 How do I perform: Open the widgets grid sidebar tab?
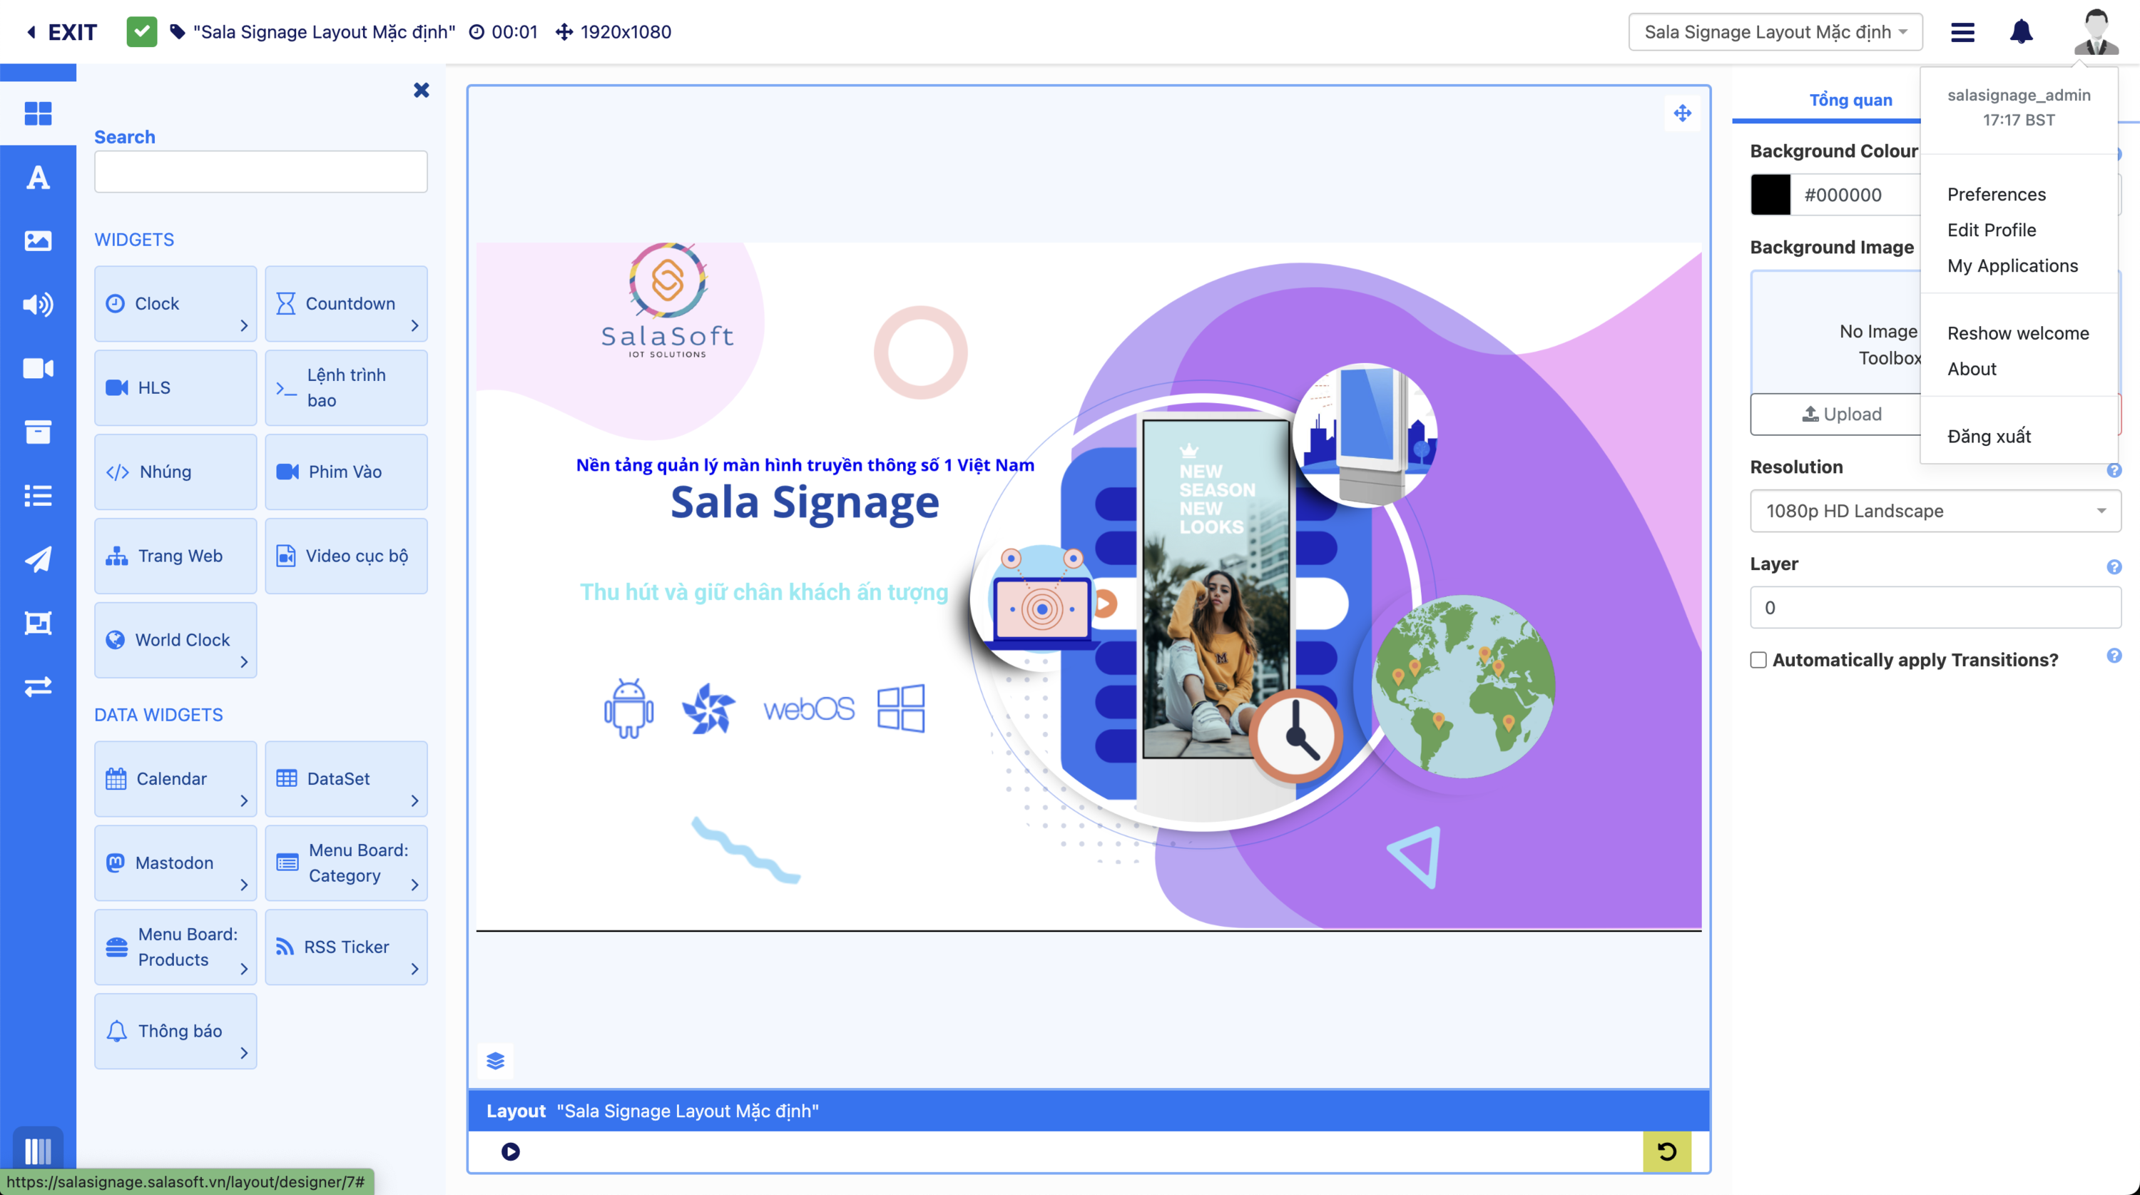tap(39, 113)
